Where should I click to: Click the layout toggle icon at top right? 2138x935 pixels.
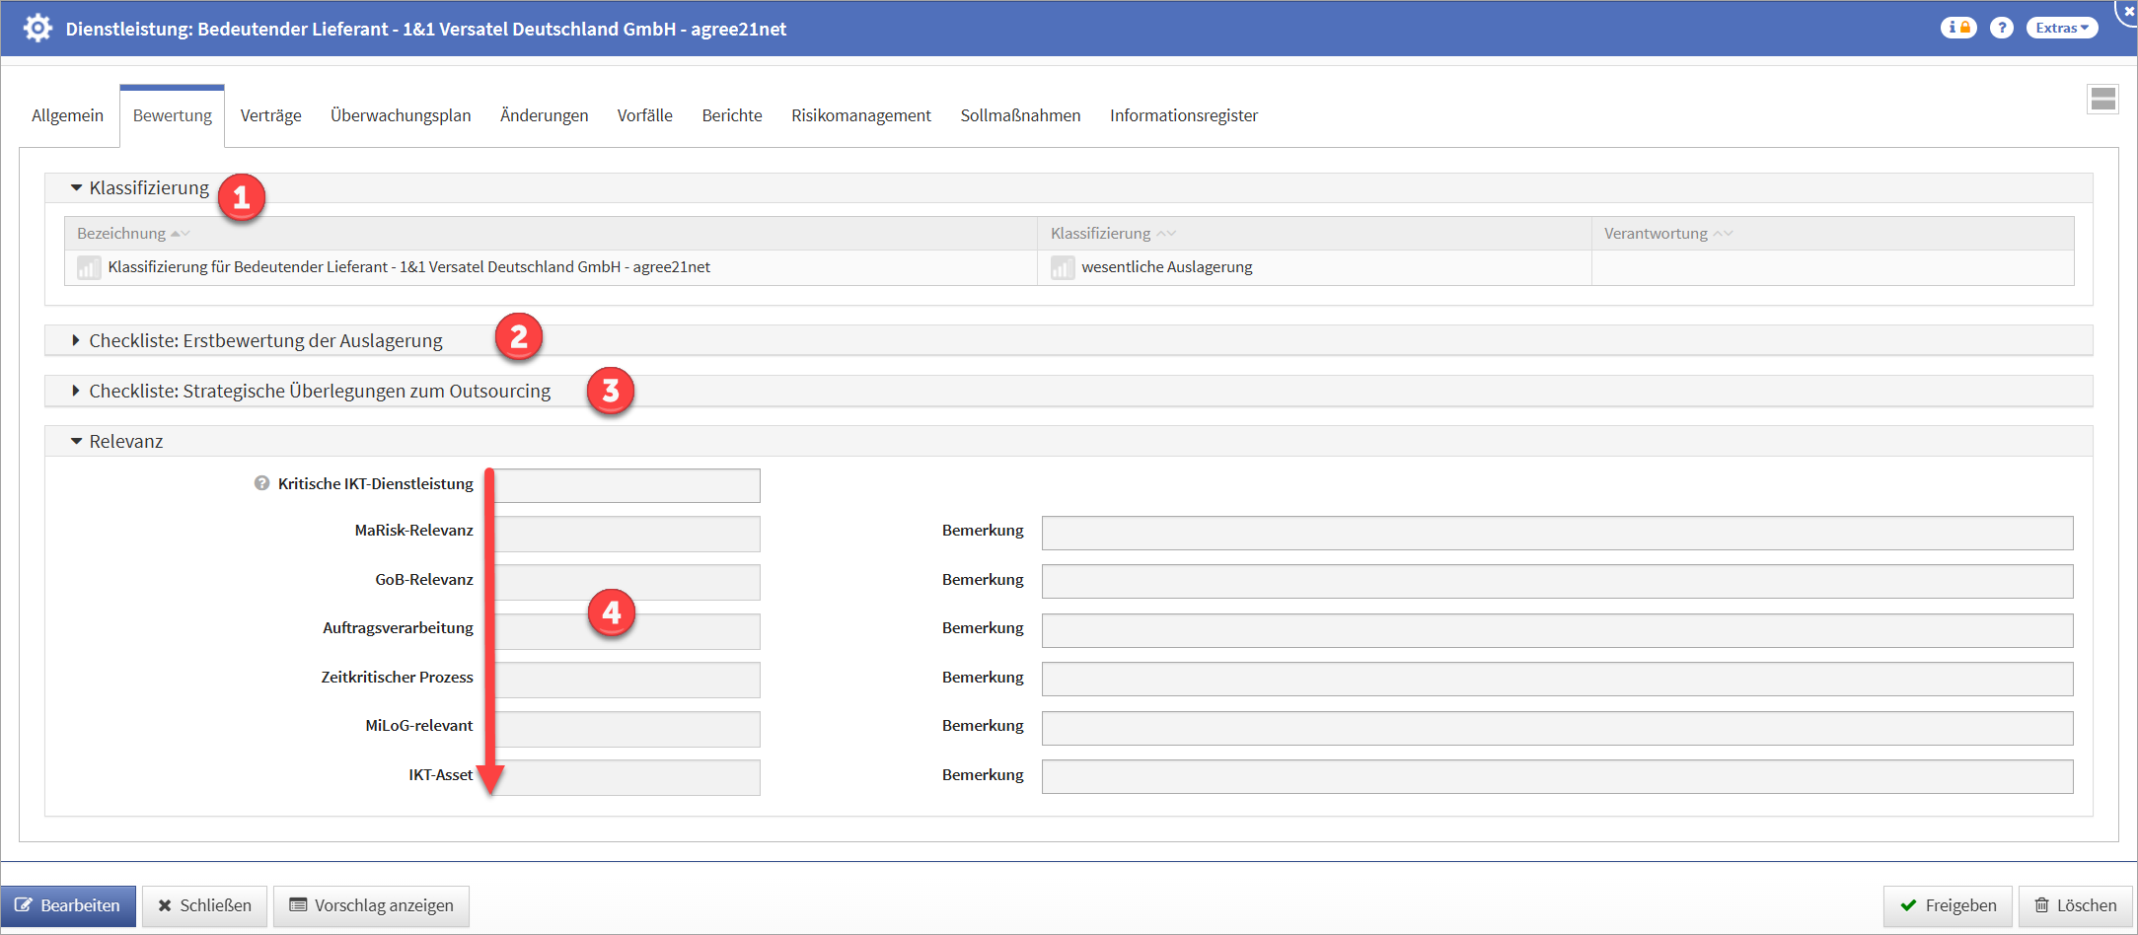pyautogui.click(x=2101, y=99)
